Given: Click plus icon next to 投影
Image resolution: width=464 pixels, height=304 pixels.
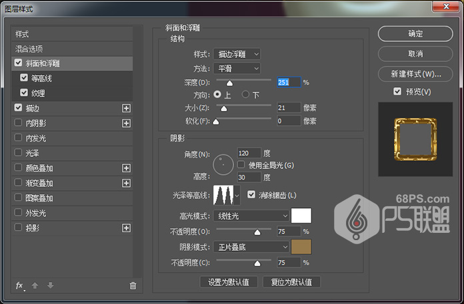Looking at the screenshot, I should [x=127, y=228].
